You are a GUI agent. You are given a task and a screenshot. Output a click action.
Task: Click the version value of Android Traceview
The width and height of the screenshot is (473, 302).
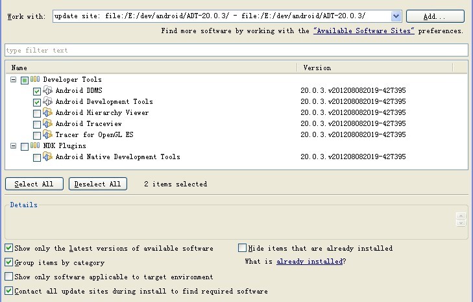coord(353,123)
